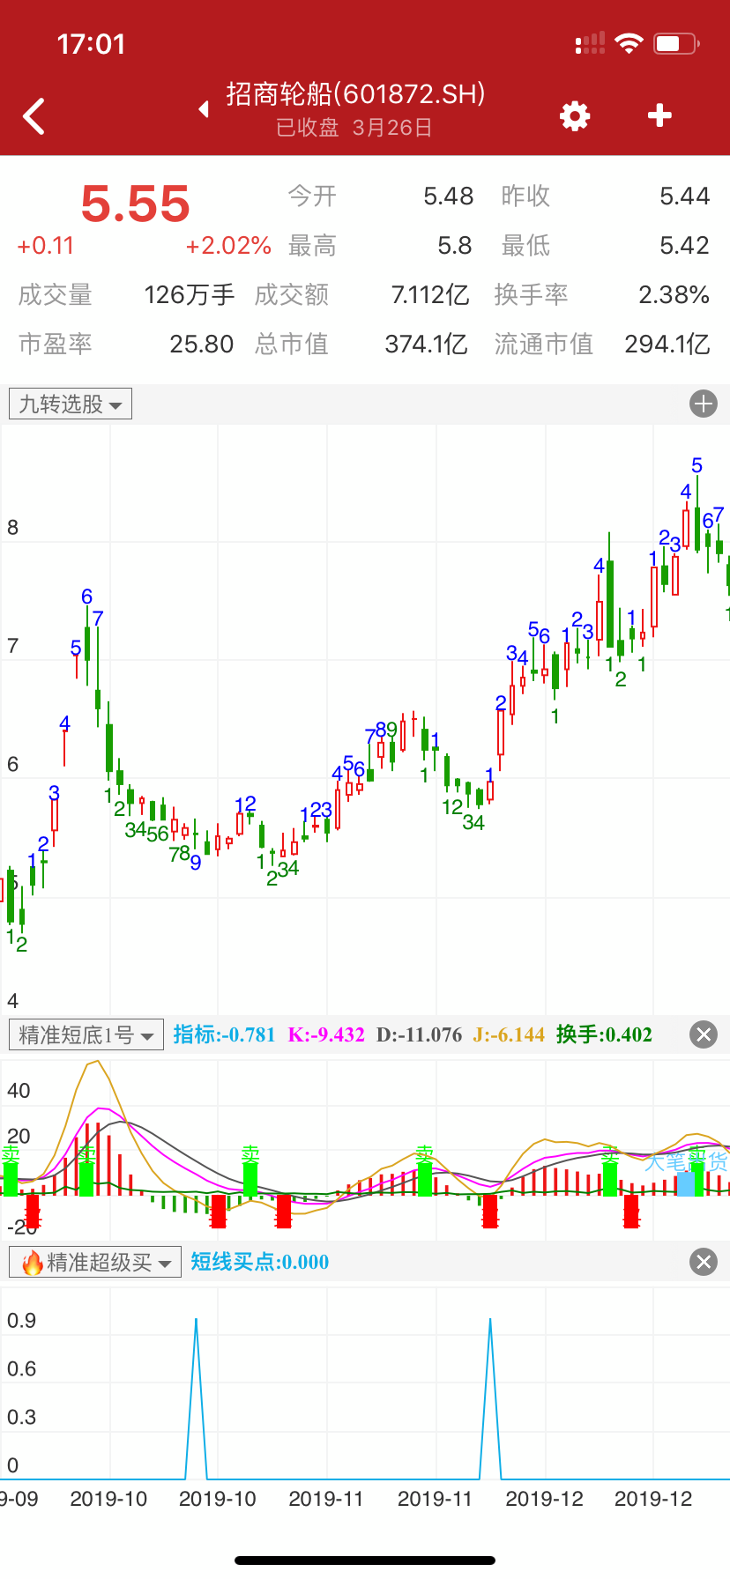Click gray plus circle to add indicator
Viewport: 730px width, 1579px height.
703,404
